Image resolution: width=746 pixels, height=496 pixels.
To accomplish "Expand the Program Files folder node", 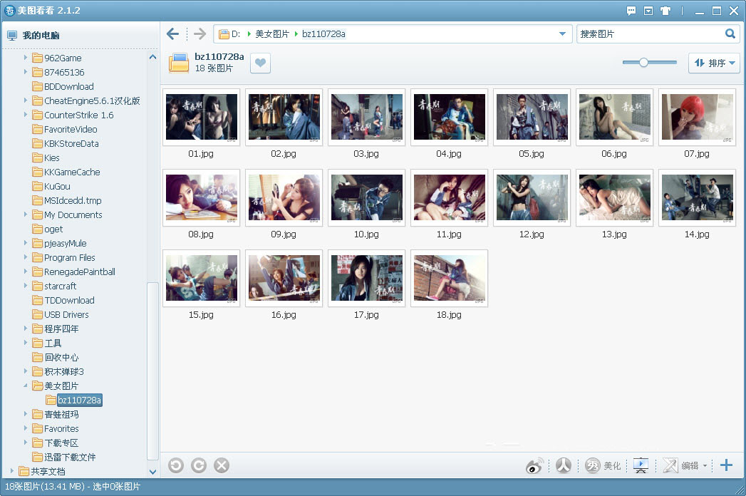I will pos(26,257).
